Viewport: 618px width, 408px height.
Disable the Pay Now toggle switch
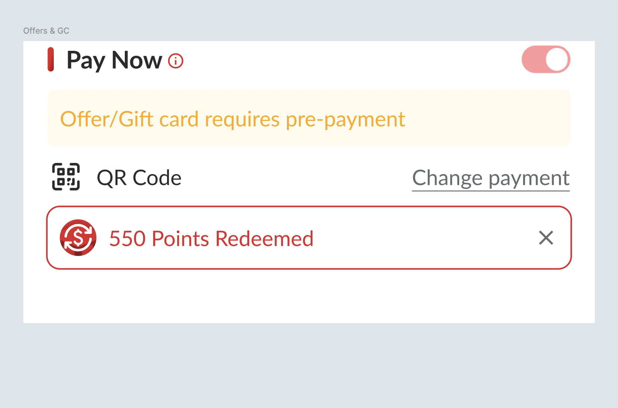546,59
